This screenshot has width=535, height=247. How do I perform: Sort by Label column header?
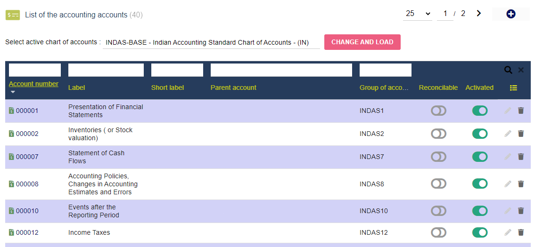click(x=76, y=88)
